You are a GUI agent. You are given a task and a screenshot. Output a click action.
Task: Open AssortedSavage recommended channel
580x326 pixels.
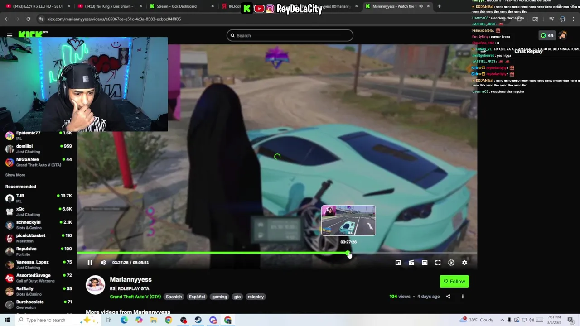click(39, 278)
